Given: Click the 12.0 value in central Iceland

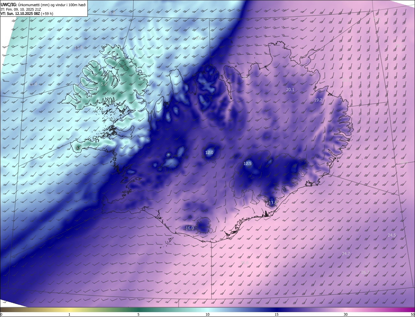Looking at the screenshot, I should [209, 152].
